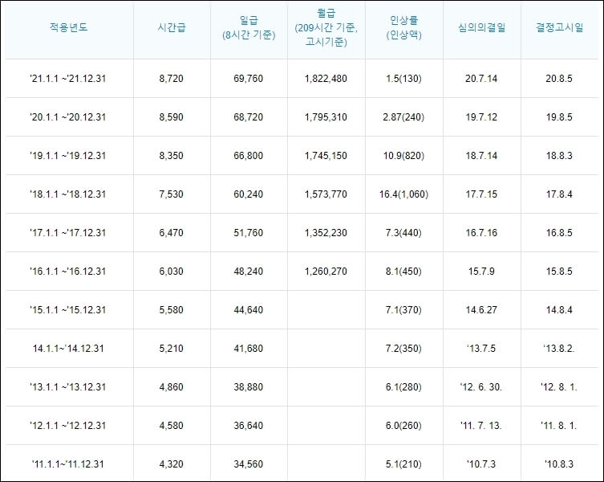Select the '17.1.1 ~'17.12.31 period cell

pyautogui.click(x=68, y=233)
